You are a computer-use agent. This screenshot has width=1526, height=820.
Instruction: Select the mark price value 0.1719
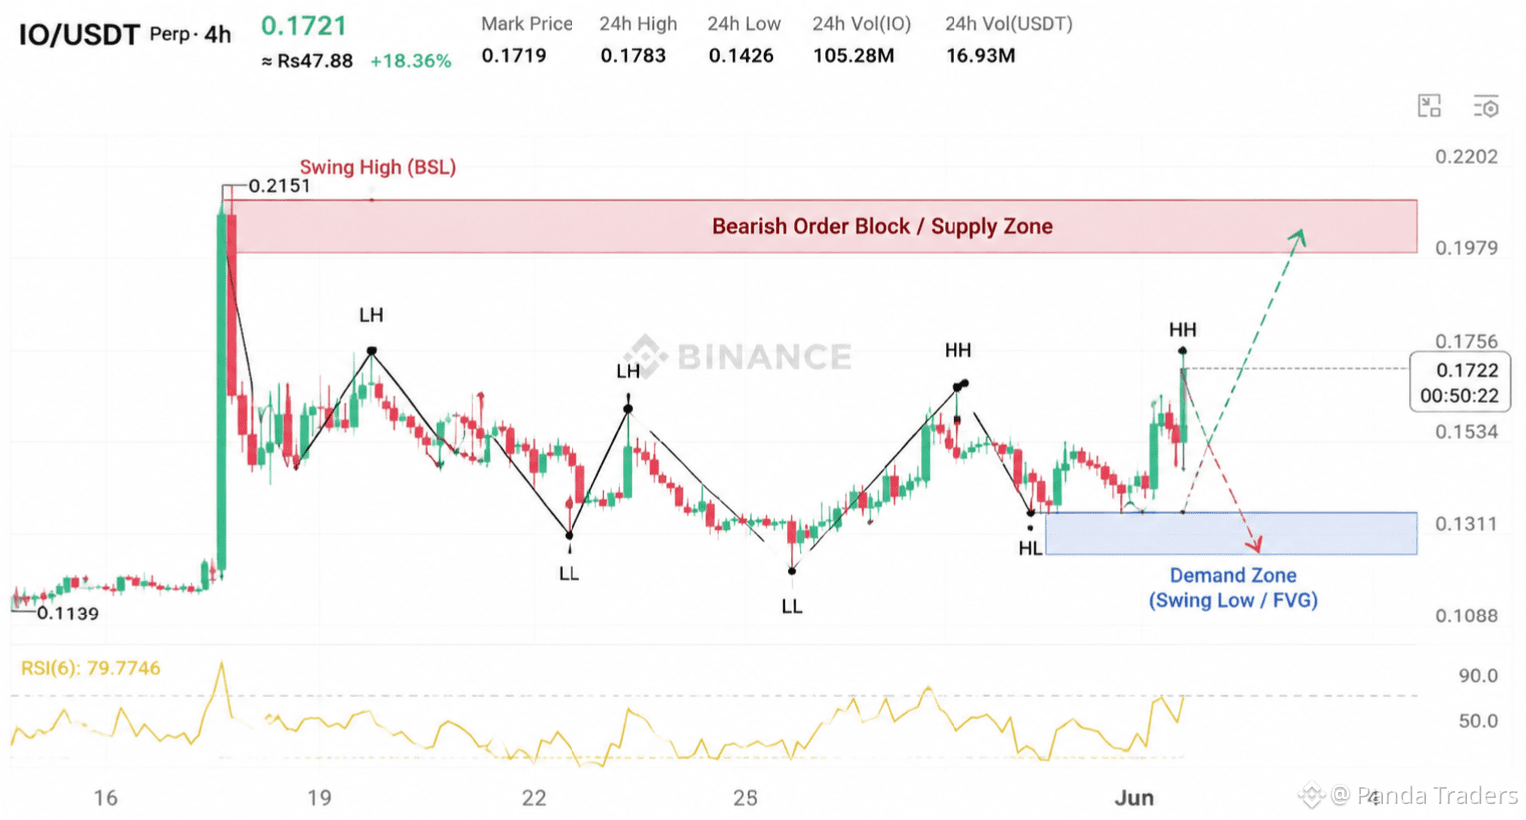(514, 56)
